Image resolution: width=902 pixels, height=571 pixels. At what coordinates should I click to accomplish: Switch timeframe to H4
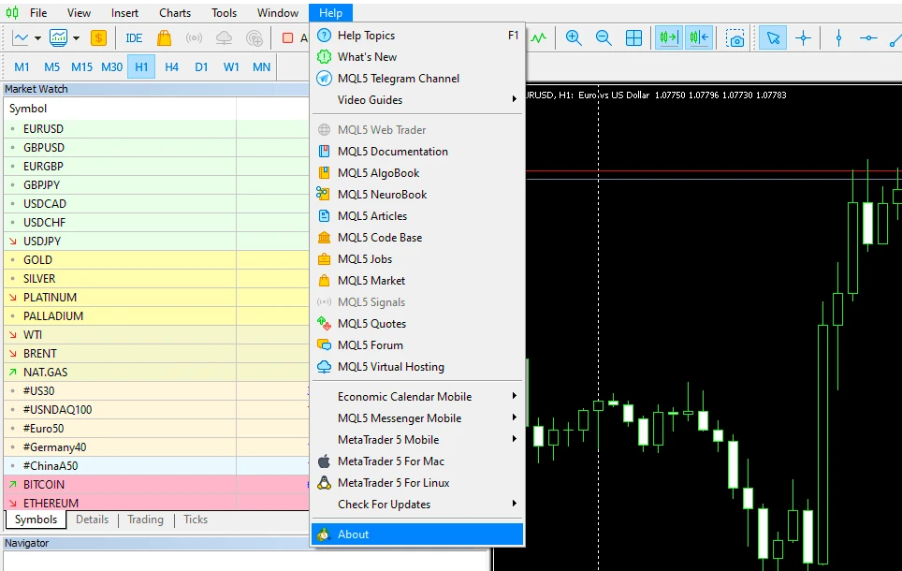click(x=171, y=66)
